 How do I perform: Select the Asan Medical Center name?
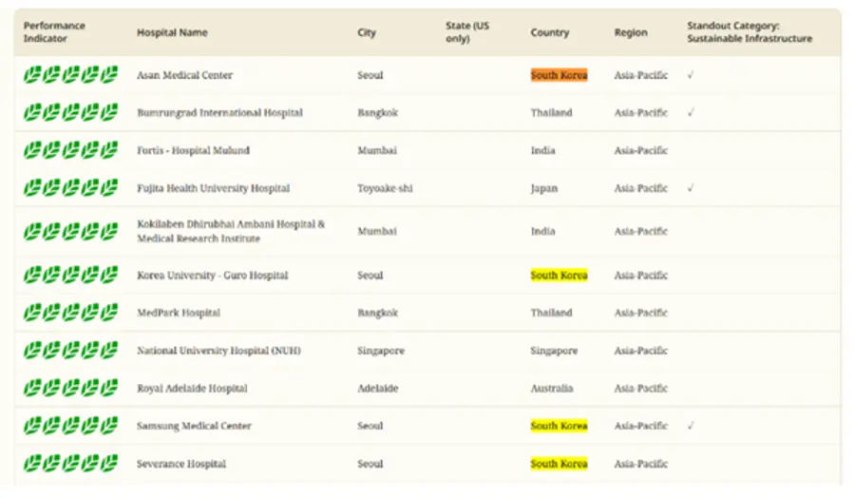pyautogui.click(x=184, y=75)
